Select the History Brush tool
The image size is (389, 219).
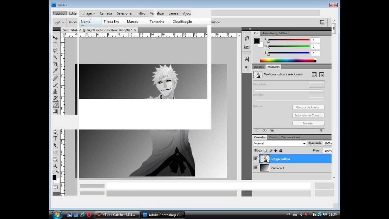click(x=55, y=98)
